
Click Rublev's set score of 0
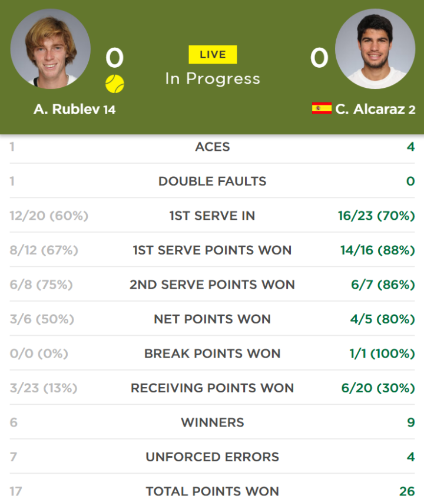tap(115, 58)
